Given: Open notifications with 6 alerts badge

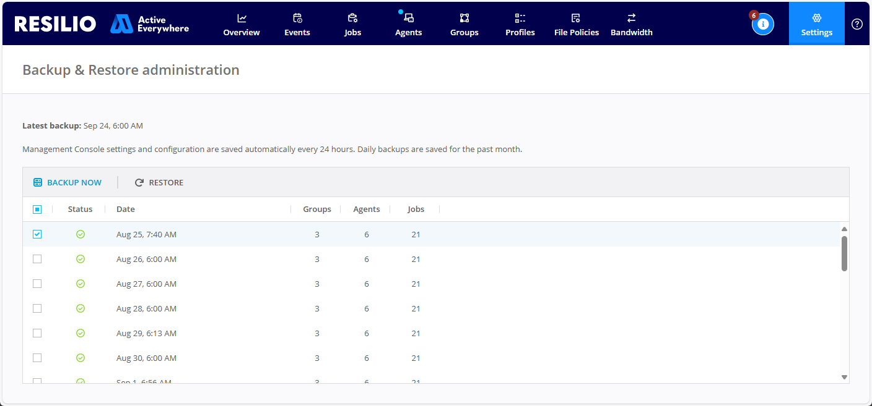Looking at the screenshot, I should 762,24.
